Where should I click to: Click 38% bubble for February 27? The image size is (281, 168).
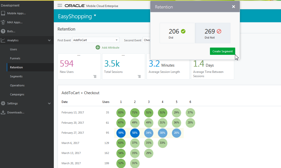click(x=163, y=133)
